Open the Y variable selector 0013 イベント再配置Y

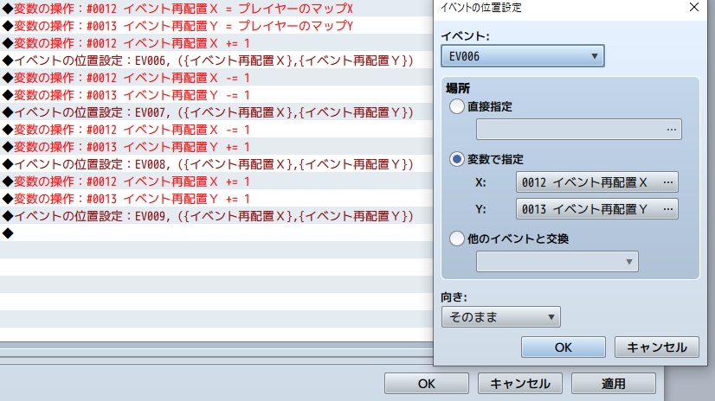597,209
